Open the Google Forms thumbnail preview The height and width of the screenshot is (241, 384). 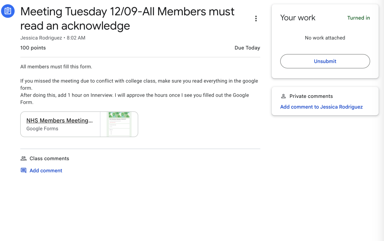click(x=119, y=124)
